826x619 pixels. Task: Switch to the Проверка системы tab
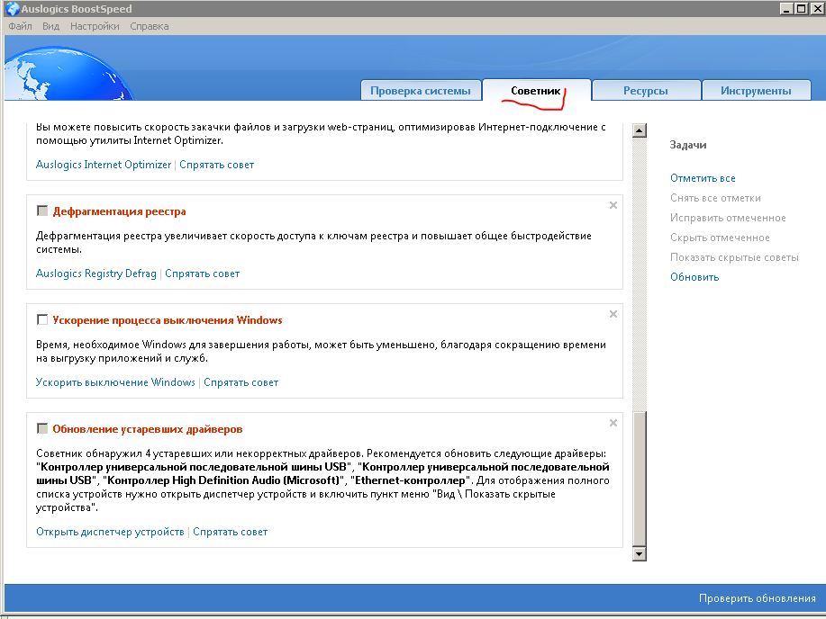(421, 91)
